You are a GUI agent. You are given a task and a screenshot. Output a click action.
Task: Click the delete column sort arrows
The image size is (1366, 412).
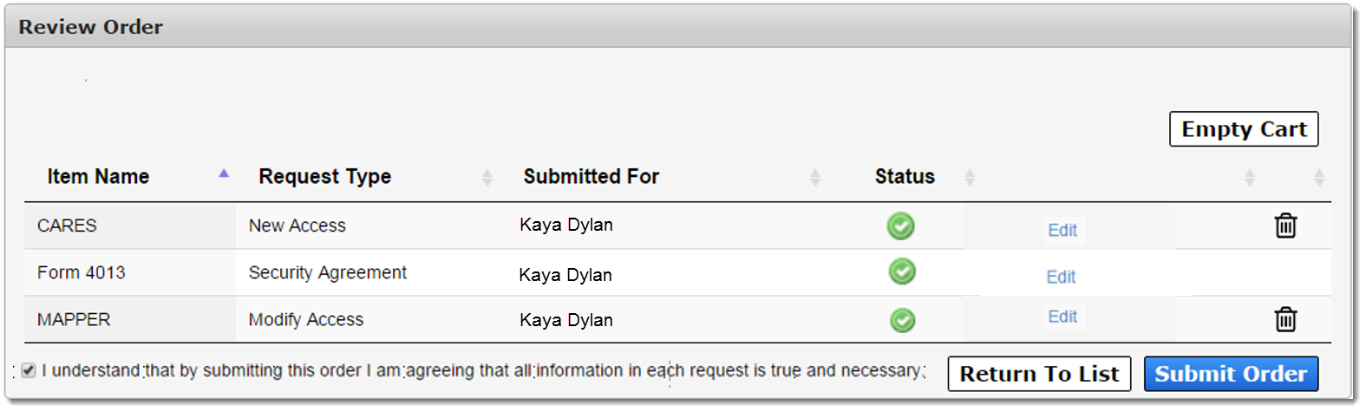(x=1319, y=178)
